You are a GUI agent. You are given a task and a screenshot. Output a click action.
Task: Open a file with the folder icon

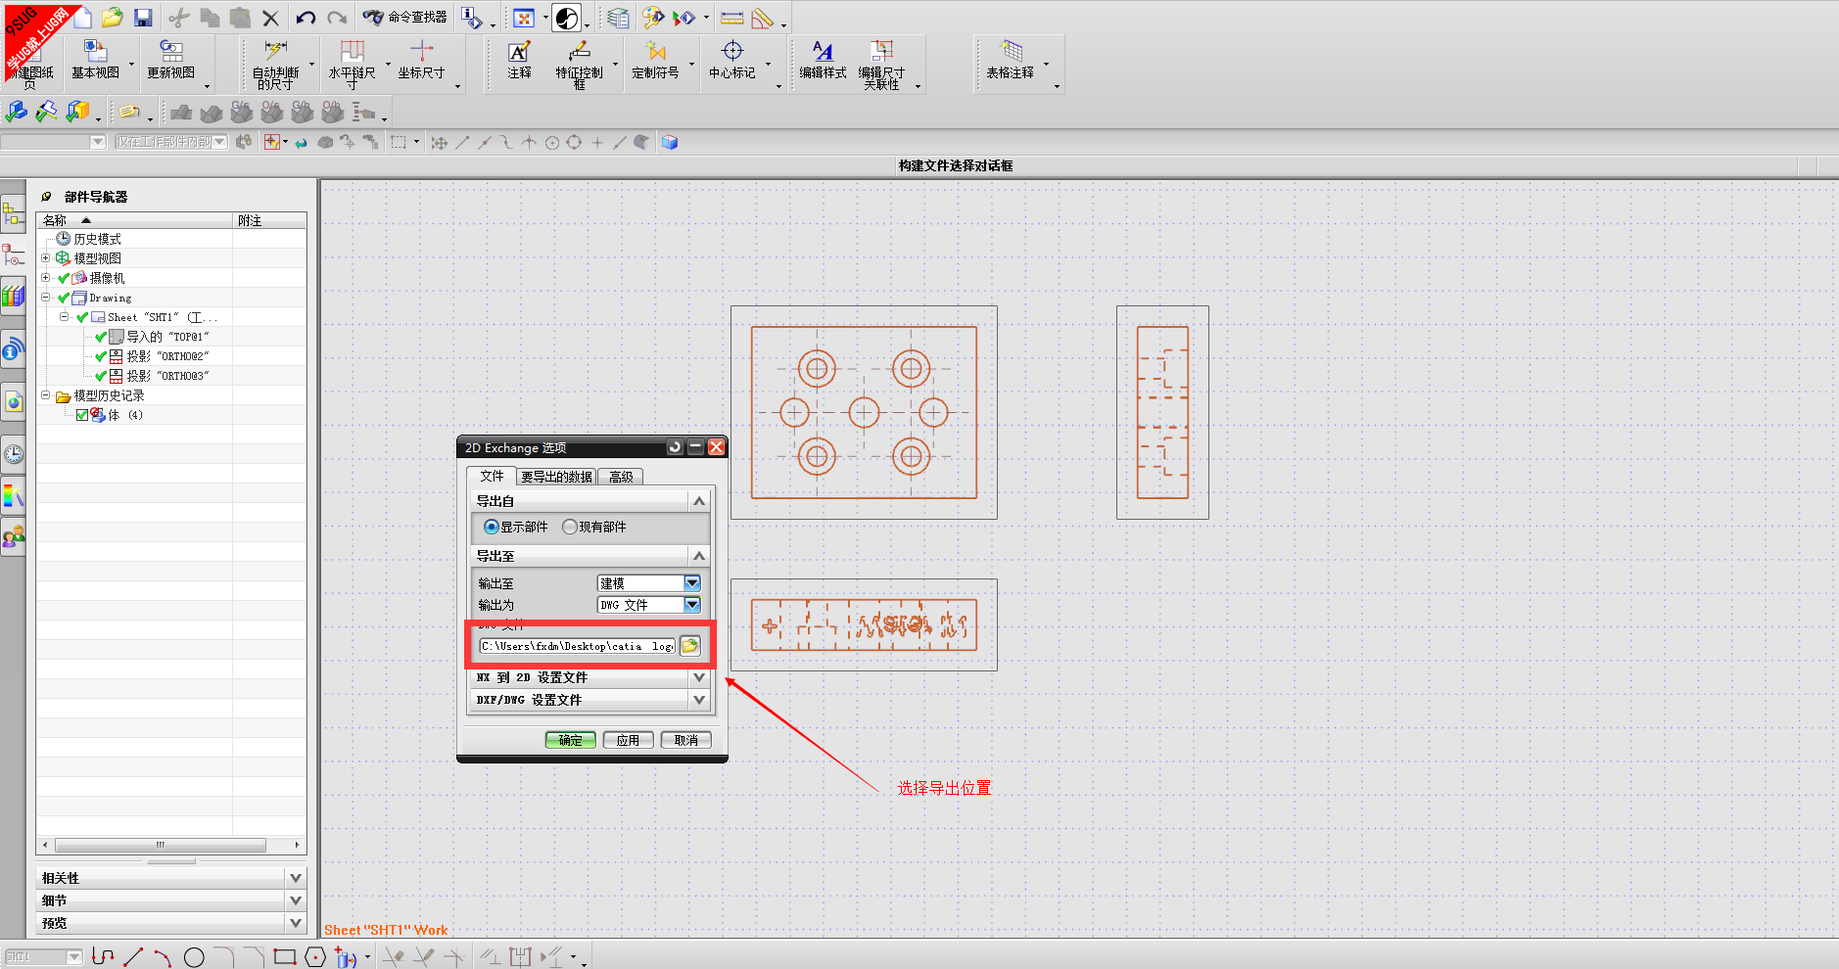tap(113, 17)
